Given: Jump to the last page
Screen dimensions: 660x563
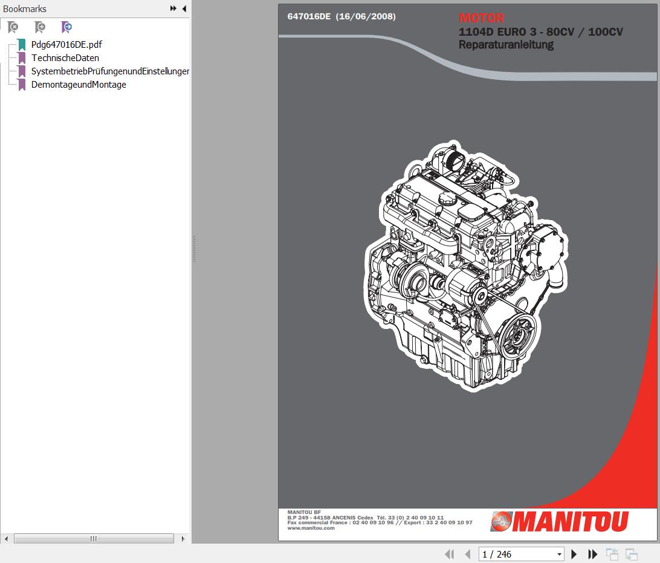Looking at the screenshot, I should [593, 554].
